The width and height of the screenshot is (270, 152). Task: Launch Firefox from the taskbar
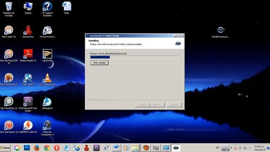(x=37, y=148)
